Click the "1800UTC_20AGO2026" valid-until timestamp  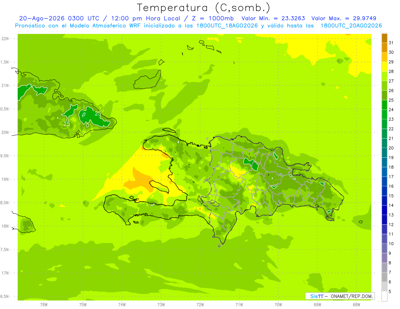(x=351, y=26)
